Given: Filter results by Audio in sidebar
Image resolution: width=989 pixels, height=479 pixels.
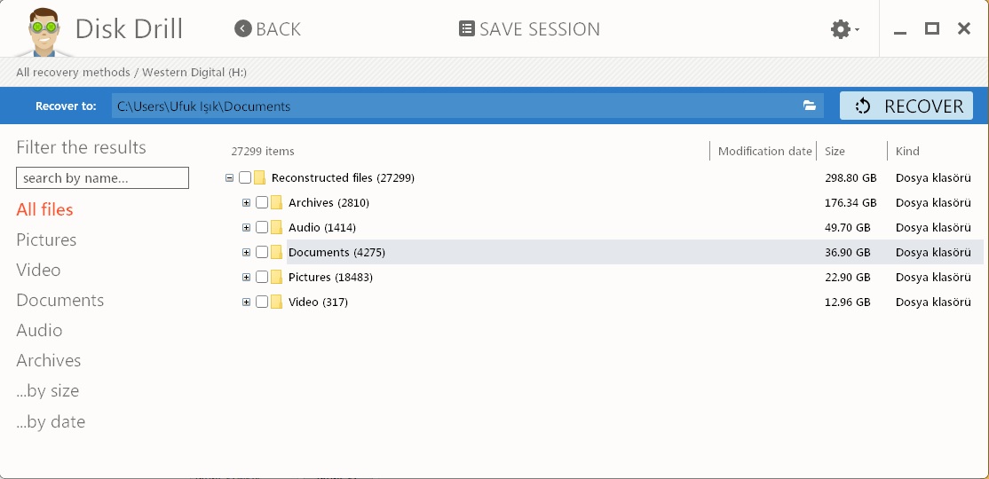Looking at the screenshot, I should 39,330.
